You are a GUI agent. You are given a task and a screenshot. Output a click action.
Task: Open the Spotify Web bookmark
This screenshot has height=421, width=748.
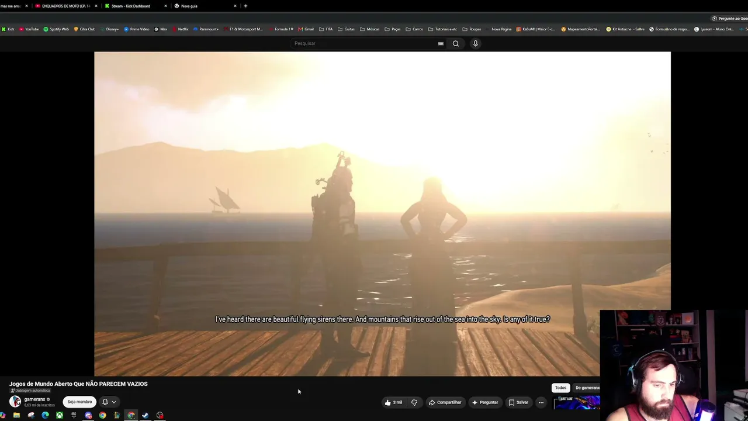pos(56,29)
